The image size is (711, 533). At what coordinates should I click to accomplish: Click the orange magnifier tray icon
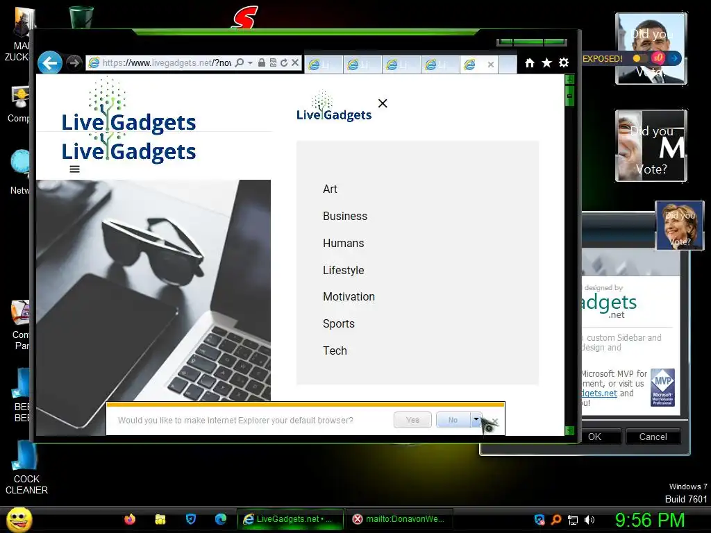(x=556, y=519)
